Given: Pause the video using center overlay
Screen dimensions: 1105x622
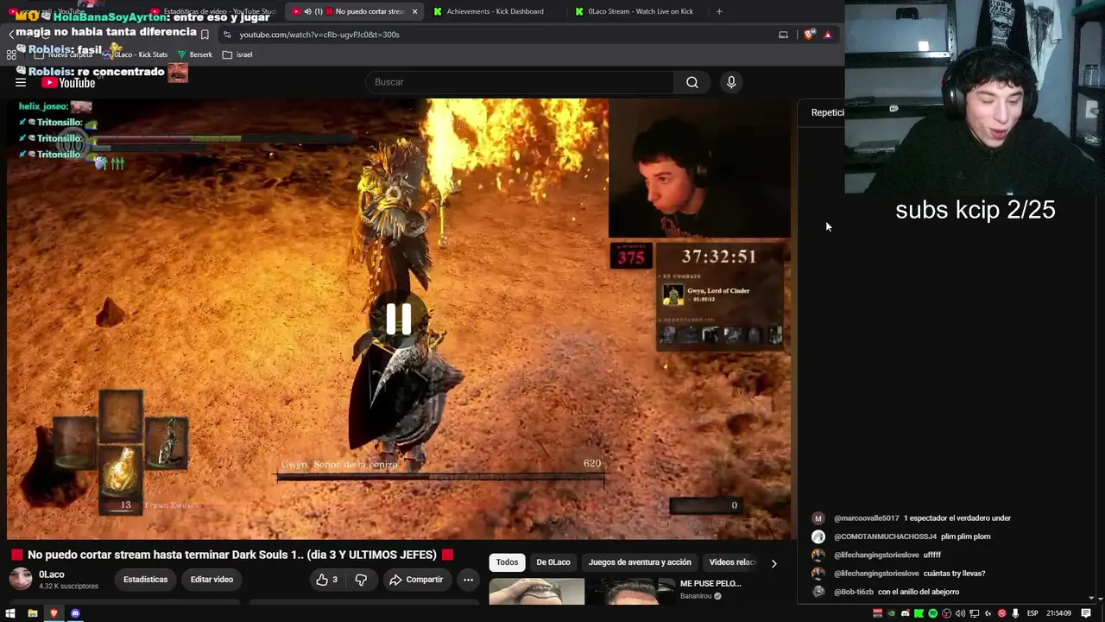Looking at the screenshot, I should point(398,319).
